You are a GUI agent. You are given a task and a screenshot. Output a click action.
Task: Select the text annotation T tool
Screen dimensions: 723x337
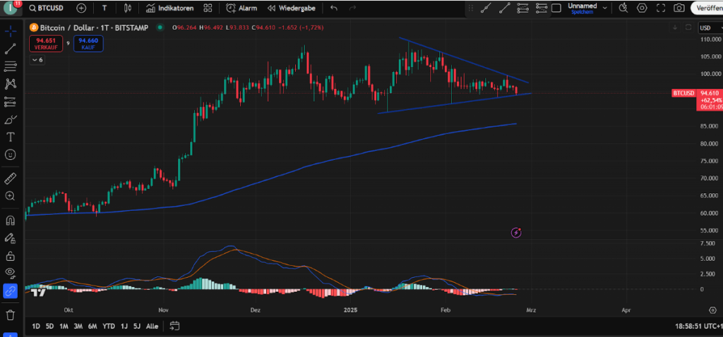(11, 137)
